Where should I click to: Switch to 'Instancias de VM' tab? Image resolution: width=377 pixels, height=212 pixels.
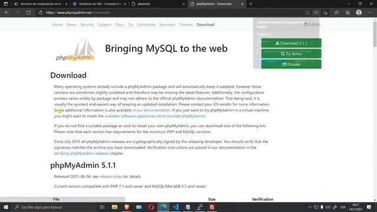99,4
